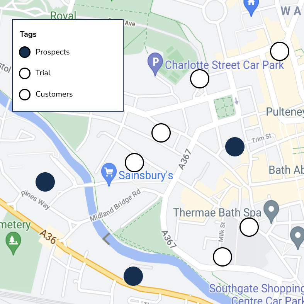Viewport: 304px width, 304px height.
Task: Click the Customers label in Tags legend
Action: click(x=54, y=94)
